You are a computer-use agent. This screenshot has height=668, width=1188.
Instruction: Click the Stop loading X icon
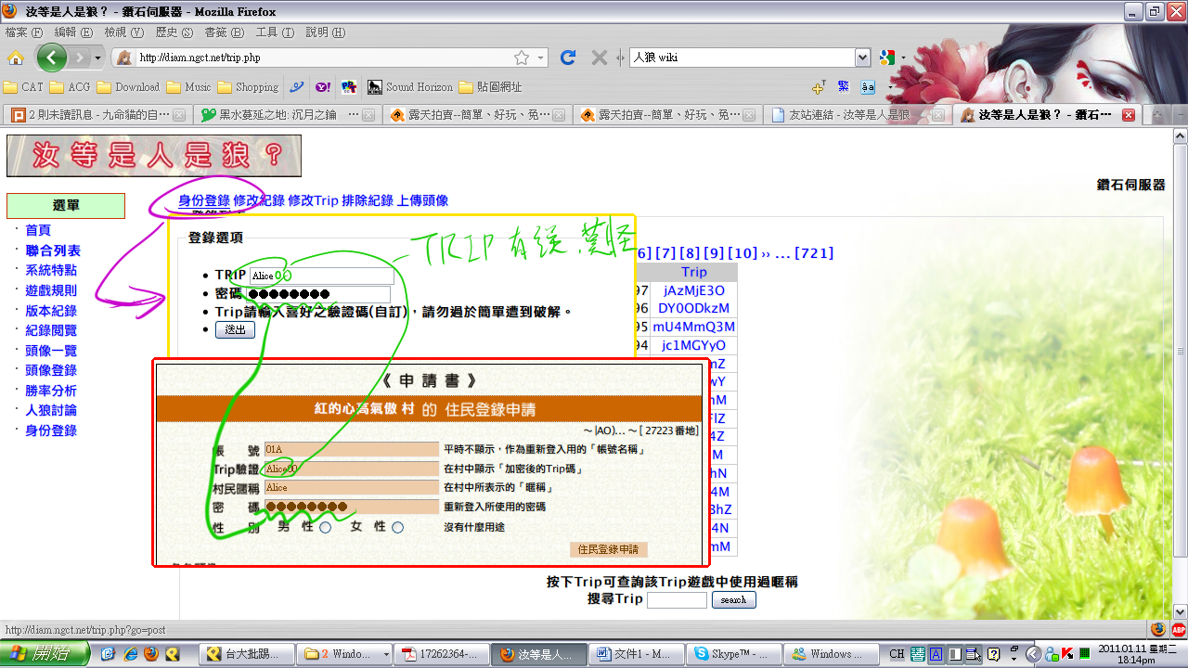click(x=600, y=58)
